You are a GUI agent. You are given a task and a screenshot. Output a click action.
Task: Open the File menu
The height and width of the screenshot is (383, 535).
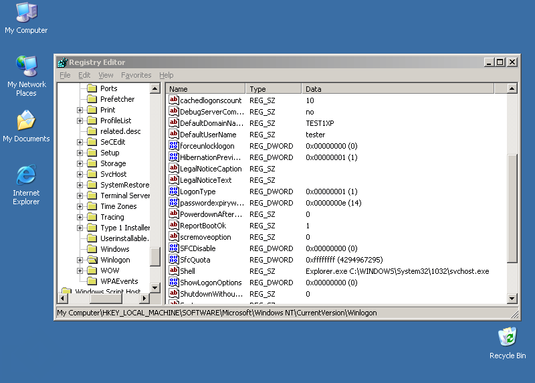coord(65,75)
